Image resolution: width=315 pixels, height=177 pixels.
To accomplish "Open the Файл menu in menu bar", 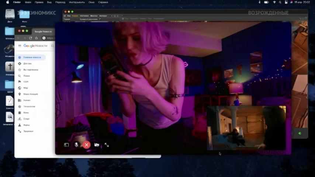I will [x=28, y=2].
